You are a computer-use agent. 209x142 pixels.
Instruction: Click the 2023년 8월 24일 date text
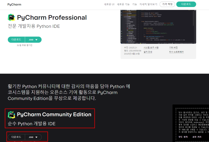[x=132, y=54]
